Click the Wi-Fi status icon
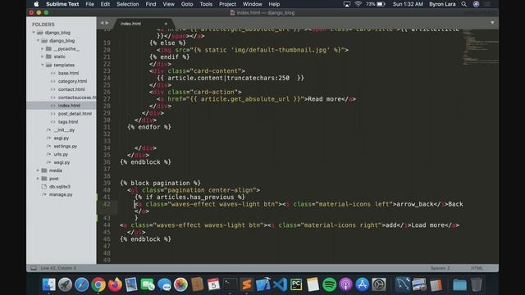 coord(358,4)
